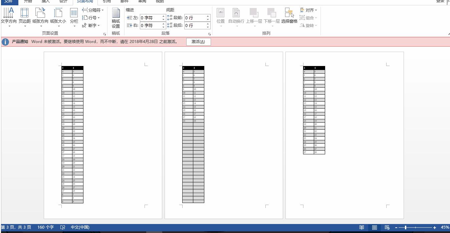Switch to 阅读视图 in the status bar
Image resolution: width=450 pixels, height=233 pixels.
click(362, 227)
